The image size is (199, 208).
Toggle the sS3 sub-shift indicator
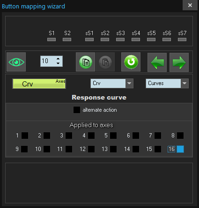click(120, 40)
